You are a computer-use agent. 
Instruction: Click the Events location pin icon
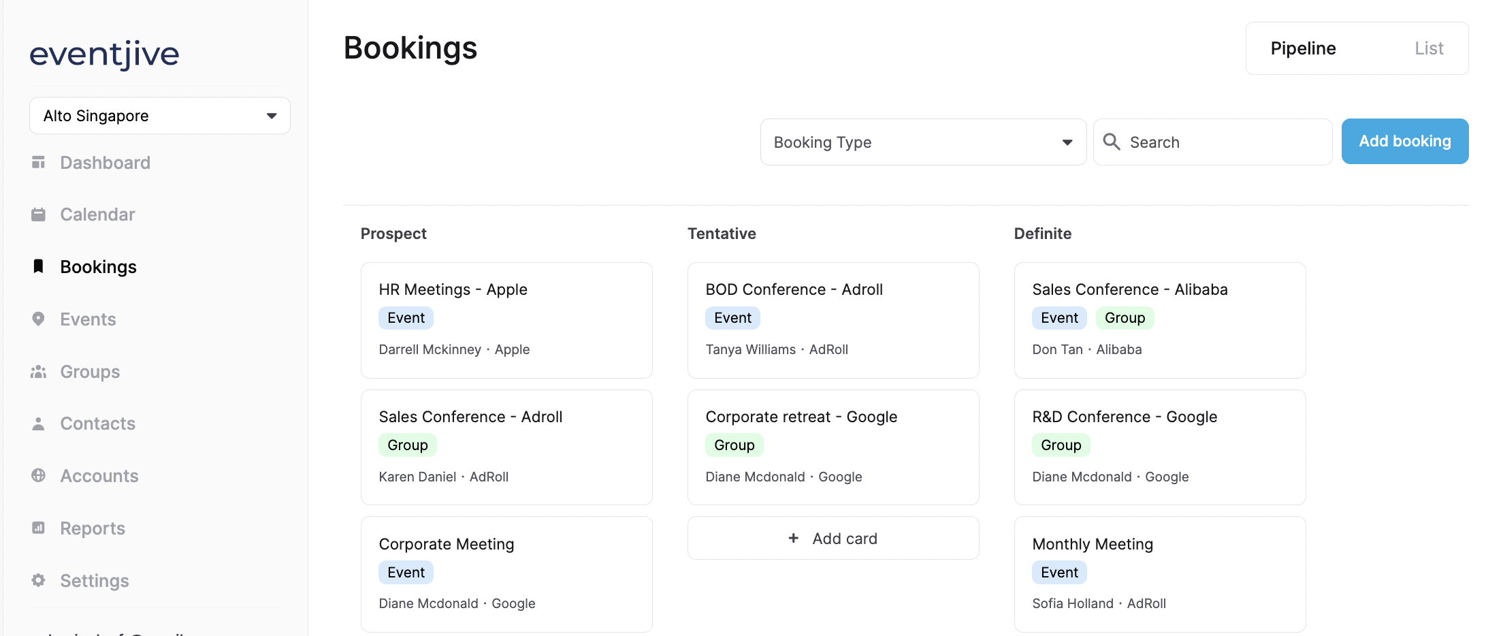coord(39,319)
